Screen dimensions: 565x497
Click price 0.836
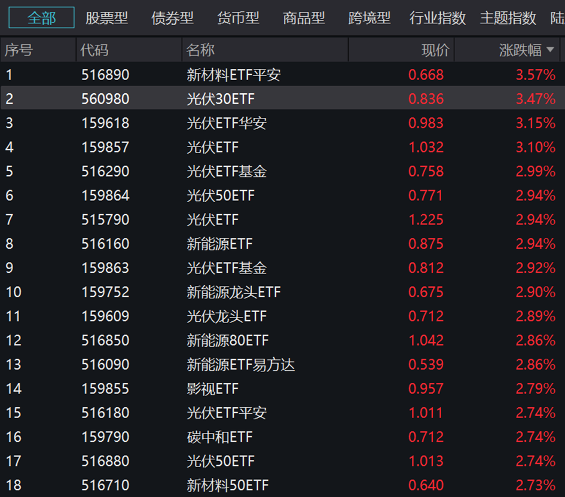pos(426,99)
